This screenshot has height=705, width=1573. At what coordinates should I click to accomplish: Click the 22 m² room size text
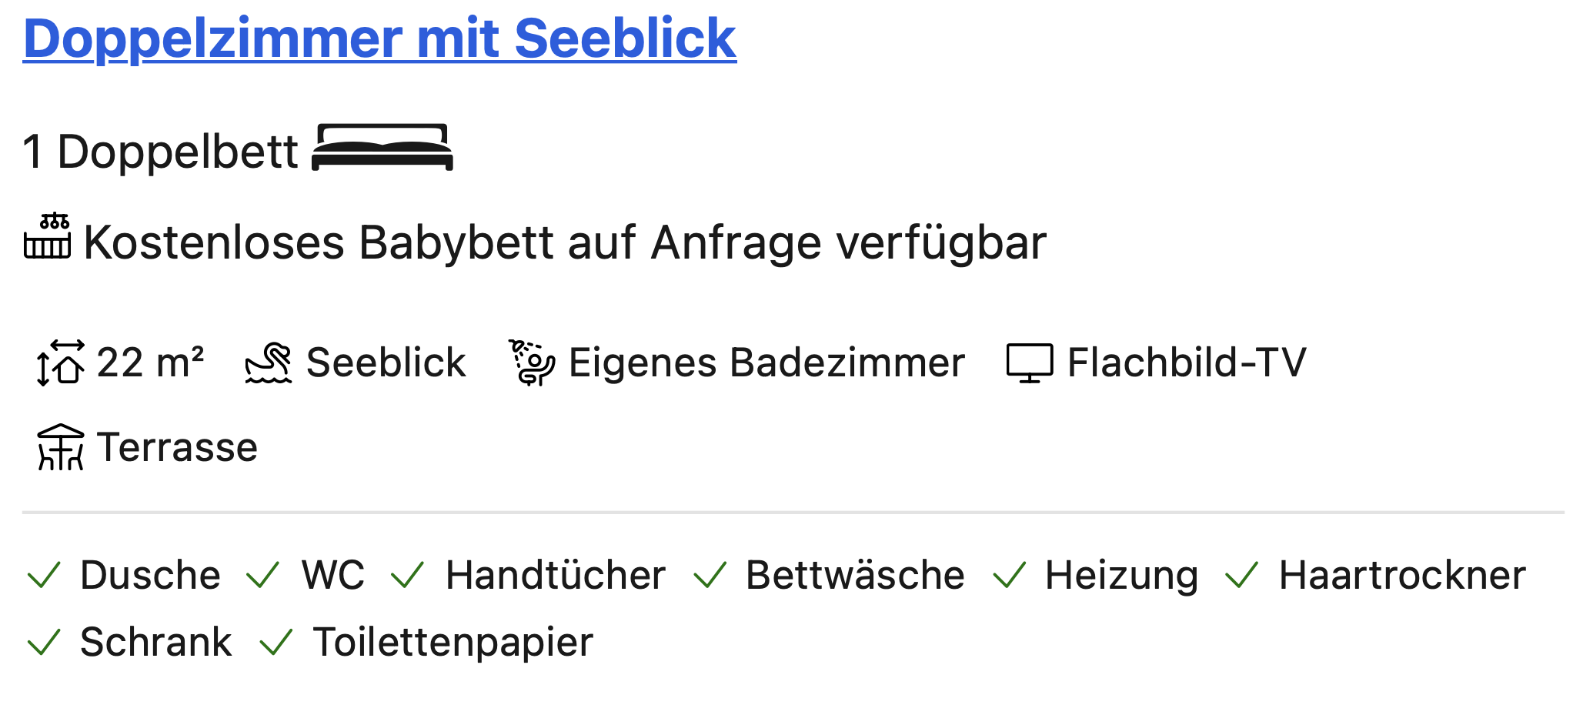(151, 363)
